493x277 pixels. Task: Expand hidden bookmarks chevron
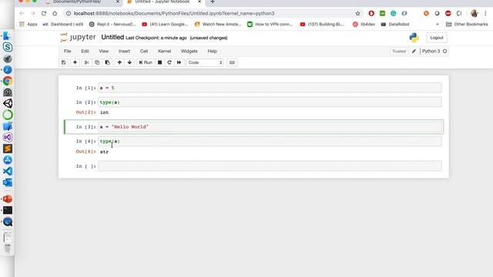tap(437, 24)
